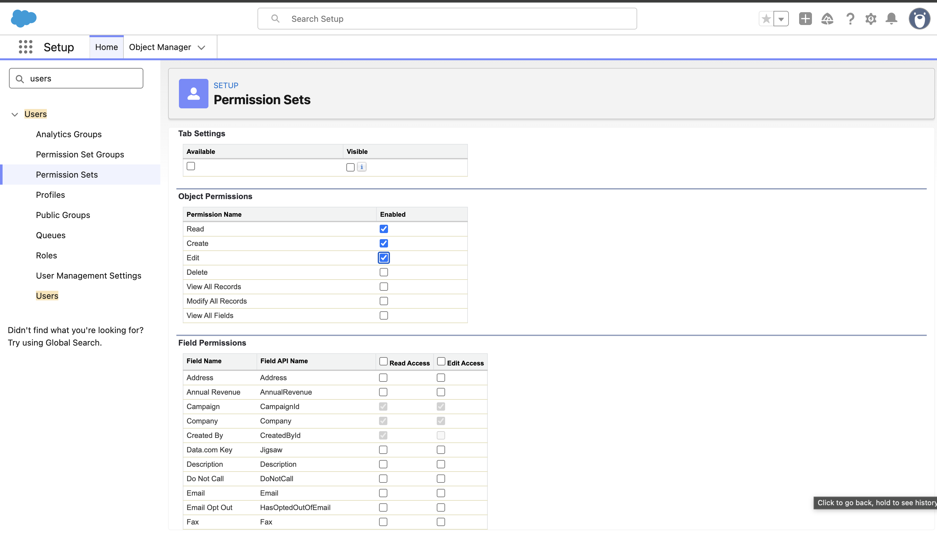Viewport: 937px width, 536px height.
Task: Open Queues in sidebar
Action: [x=51, y=236]
